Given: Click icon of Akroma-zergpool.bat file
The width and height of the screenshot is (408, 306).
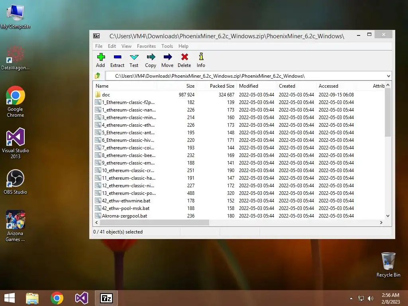Looking at the screenshot, I should coord(98,216).
